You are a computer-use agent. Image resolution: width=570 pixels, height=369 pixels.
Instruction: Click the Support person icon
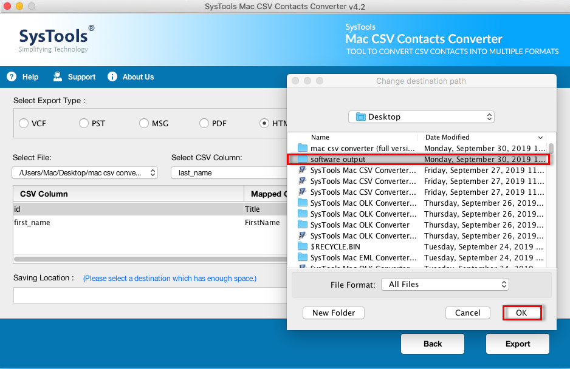58,76
